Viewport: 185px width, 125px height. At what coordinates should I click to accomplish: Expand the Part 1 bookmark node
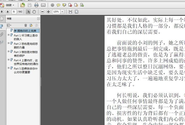9,35
